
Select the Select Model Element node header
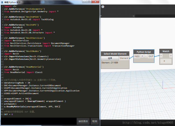[115, 54]
